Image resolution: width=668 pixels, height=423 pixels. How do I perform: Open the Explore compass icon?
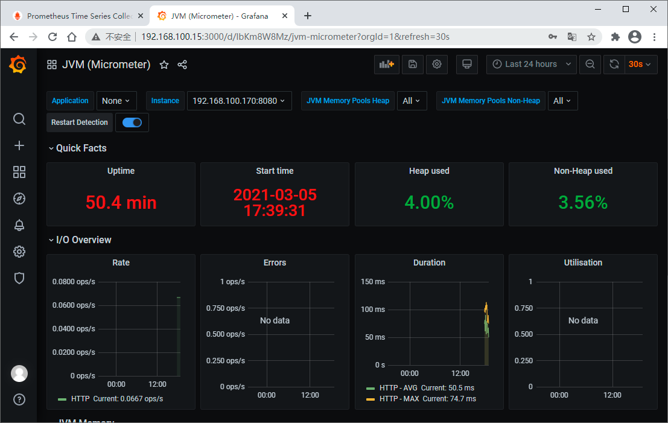tap(19, 199)
